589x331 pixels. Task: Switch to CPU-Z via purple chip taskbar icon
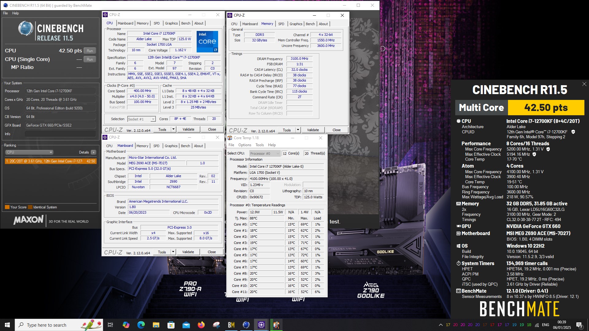(261, 325)
